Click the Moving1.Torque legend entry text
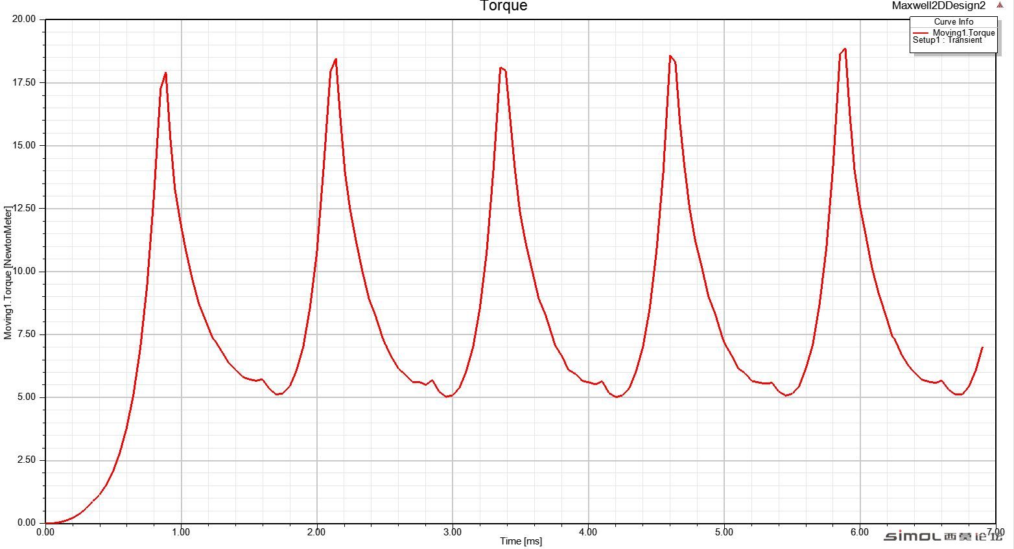 [963, 32]
